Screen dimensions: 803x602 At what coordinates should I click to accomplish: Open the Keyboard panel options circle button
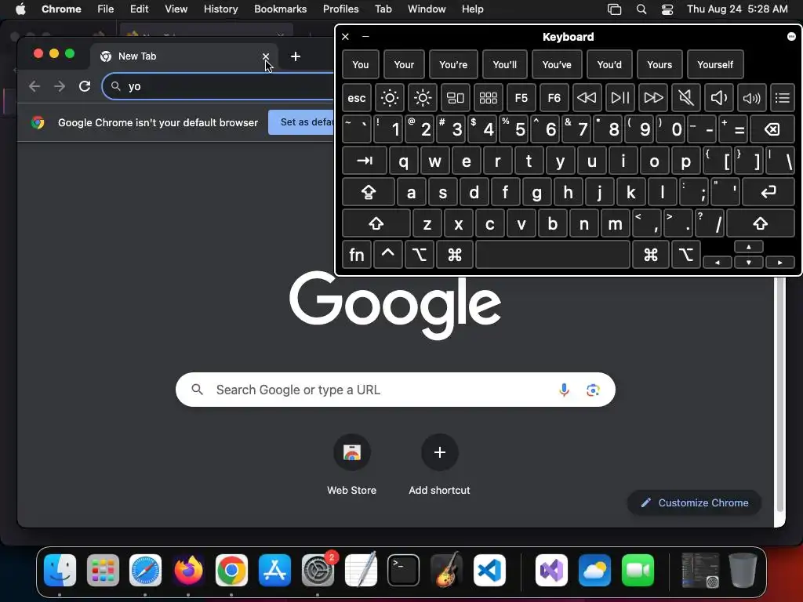point(791,36)
